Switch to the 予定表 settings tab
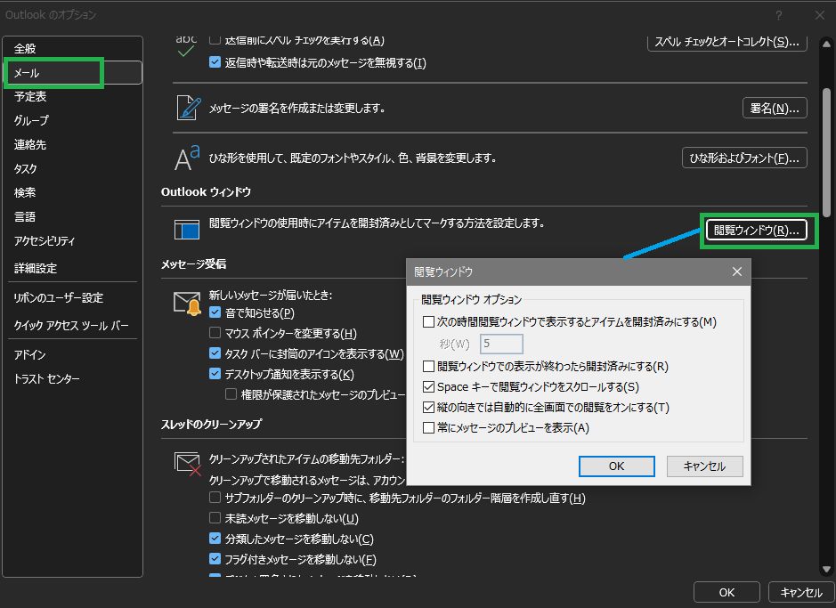836x608 pixels. point(31,96)
